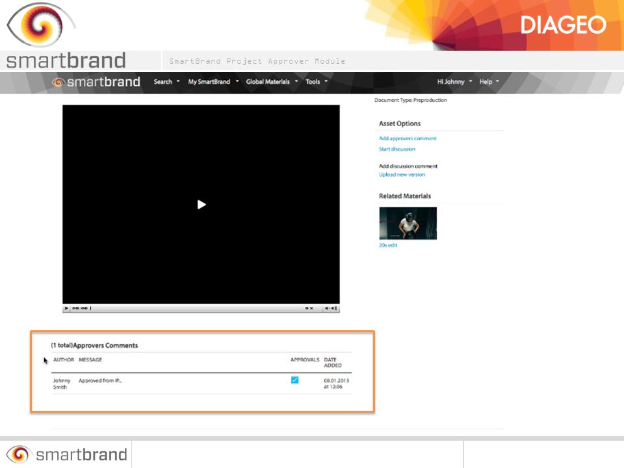Click the small play button in the player bar
This screenshot has height=468, width=624.
(x=66, y=308)
